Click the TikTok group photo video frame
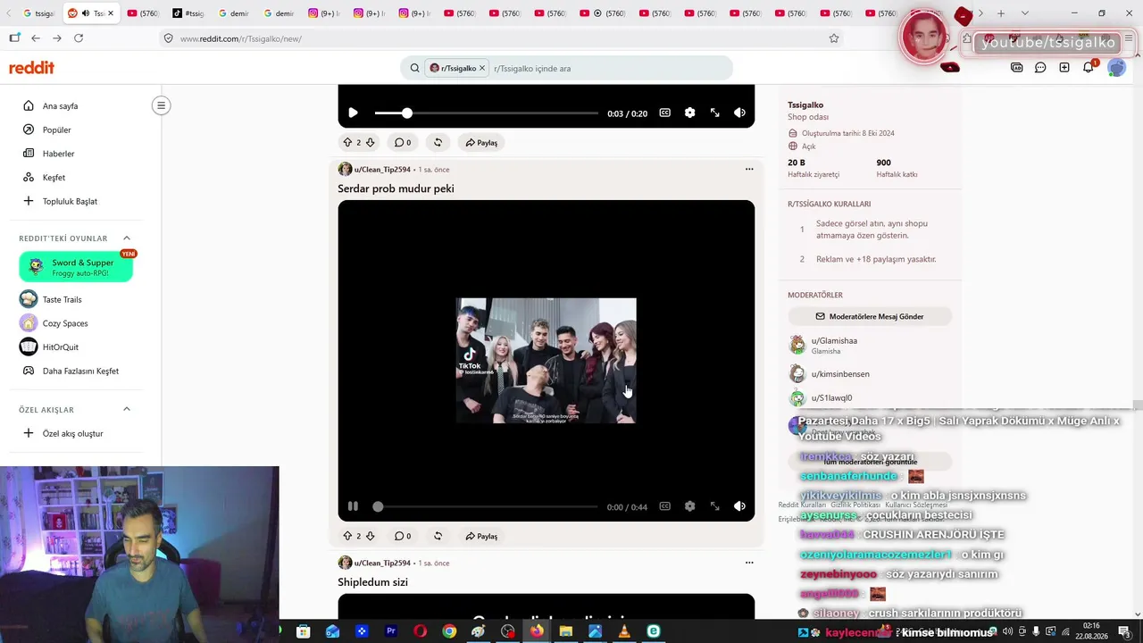The width and height of the screenshot is (1143, 643). coord(546,360)
